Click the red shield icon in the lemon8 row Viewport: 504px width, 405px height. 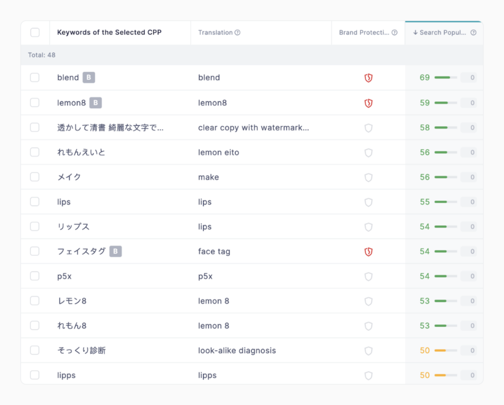pos(368,102)
